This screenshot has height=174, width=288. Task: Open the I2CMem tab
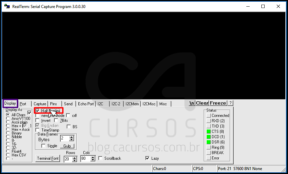(132, 104)
